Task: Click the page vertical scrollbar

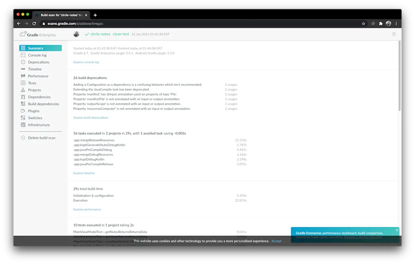Action: click(x=399, y=76)
